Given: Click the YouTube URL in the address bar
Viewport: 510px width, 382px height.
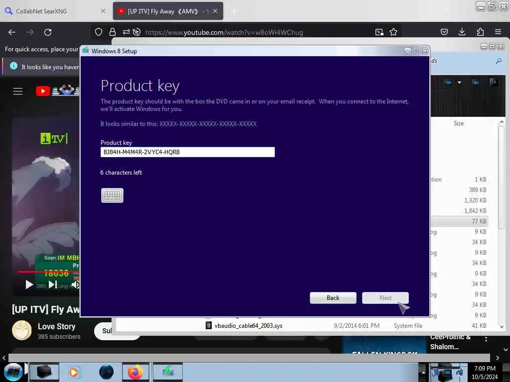Looking at the screenshot, I should [x=224, y=32].
